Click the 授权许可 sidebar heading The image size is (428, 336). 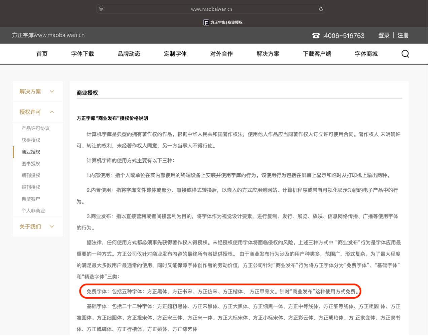tap(30, 112)
